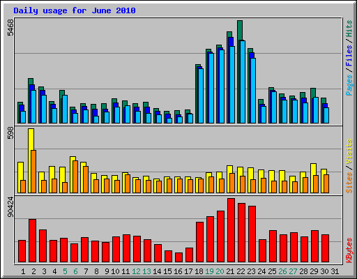The width and height of the screenshot is (357, 279).
Task: Click the 'Daily usage for June 2010' title
Action: [75, 10]
